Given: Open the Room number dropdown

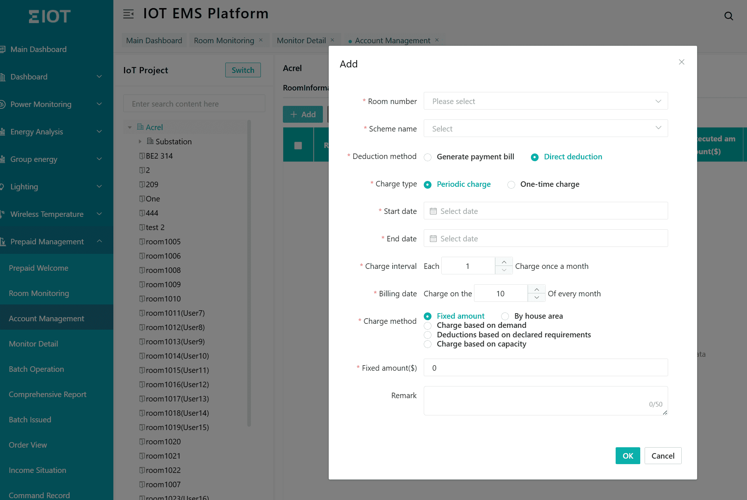Looking at the screenshot, I should pyautogui.click(x=545, y=101).
